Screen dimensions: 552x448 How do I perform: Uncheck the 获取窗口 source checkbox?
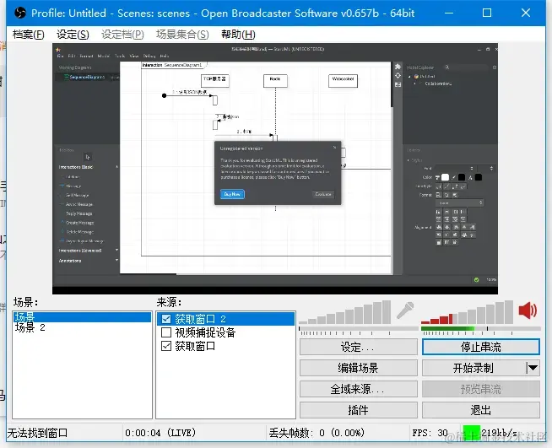[x=165, y=346]
